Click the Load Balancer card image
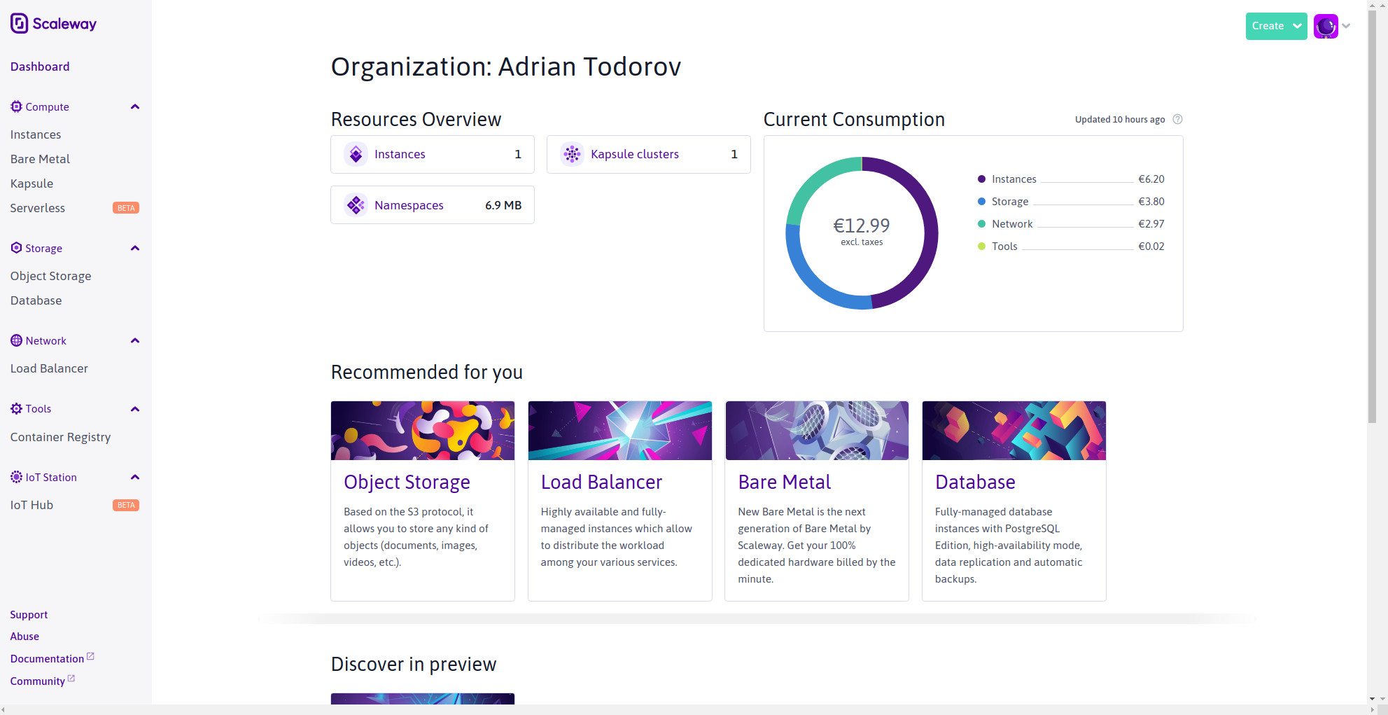1388x715 pixels. (x=620, y=431)
